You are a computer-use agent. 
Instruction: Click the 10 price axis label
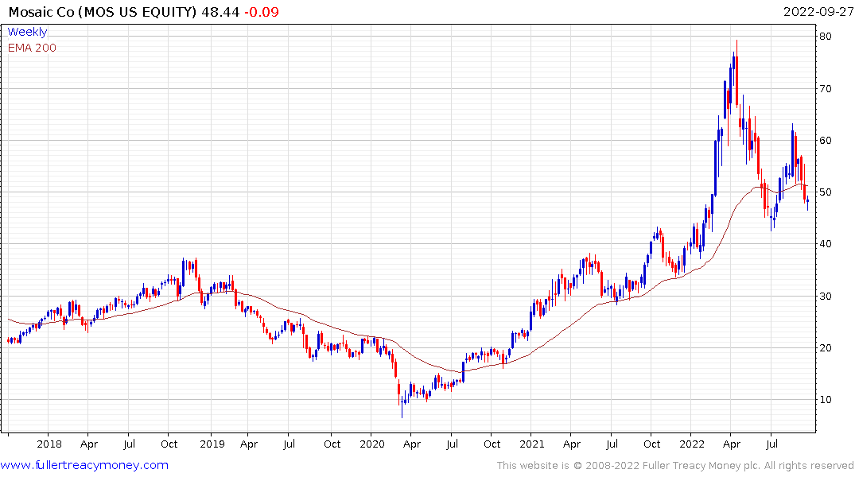pyautogui.click(x=825, y=400)
